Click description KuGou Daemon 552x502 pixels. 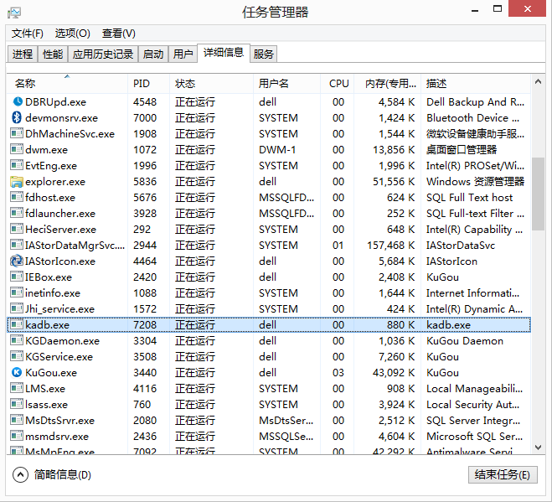coord(465,340)
